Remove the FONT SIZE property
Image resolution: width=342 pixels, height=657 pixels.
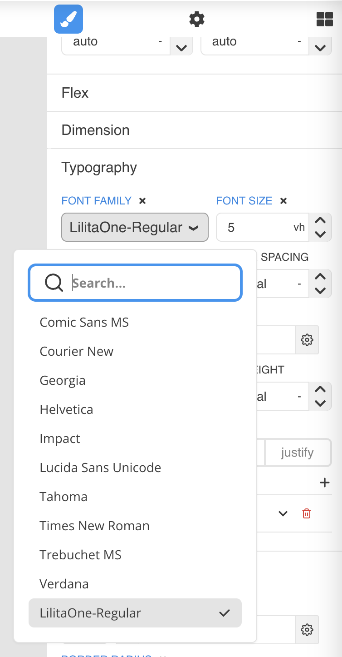coord(283,200)
